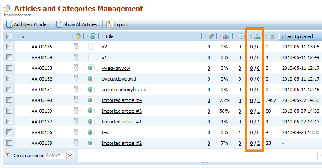Click published globe icon for AA-00136
Viewport: 322px width, 168px height.
tap(91, 132)
